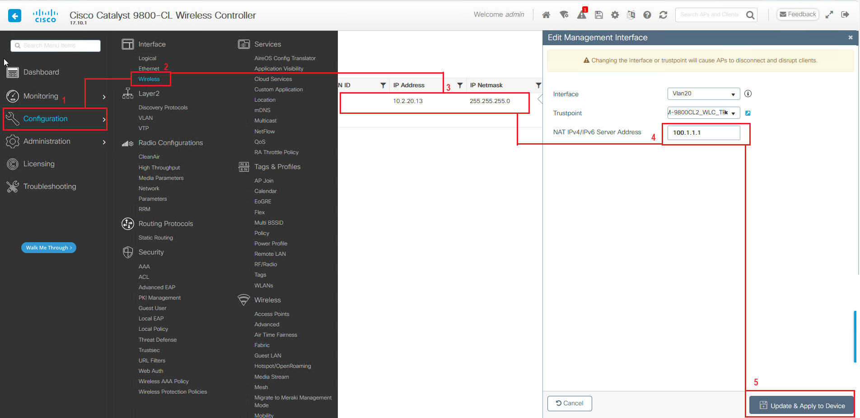The image size is (860, 418).
Task: Open the Trustpoint dropdown
Action: (x=733, y=113)
